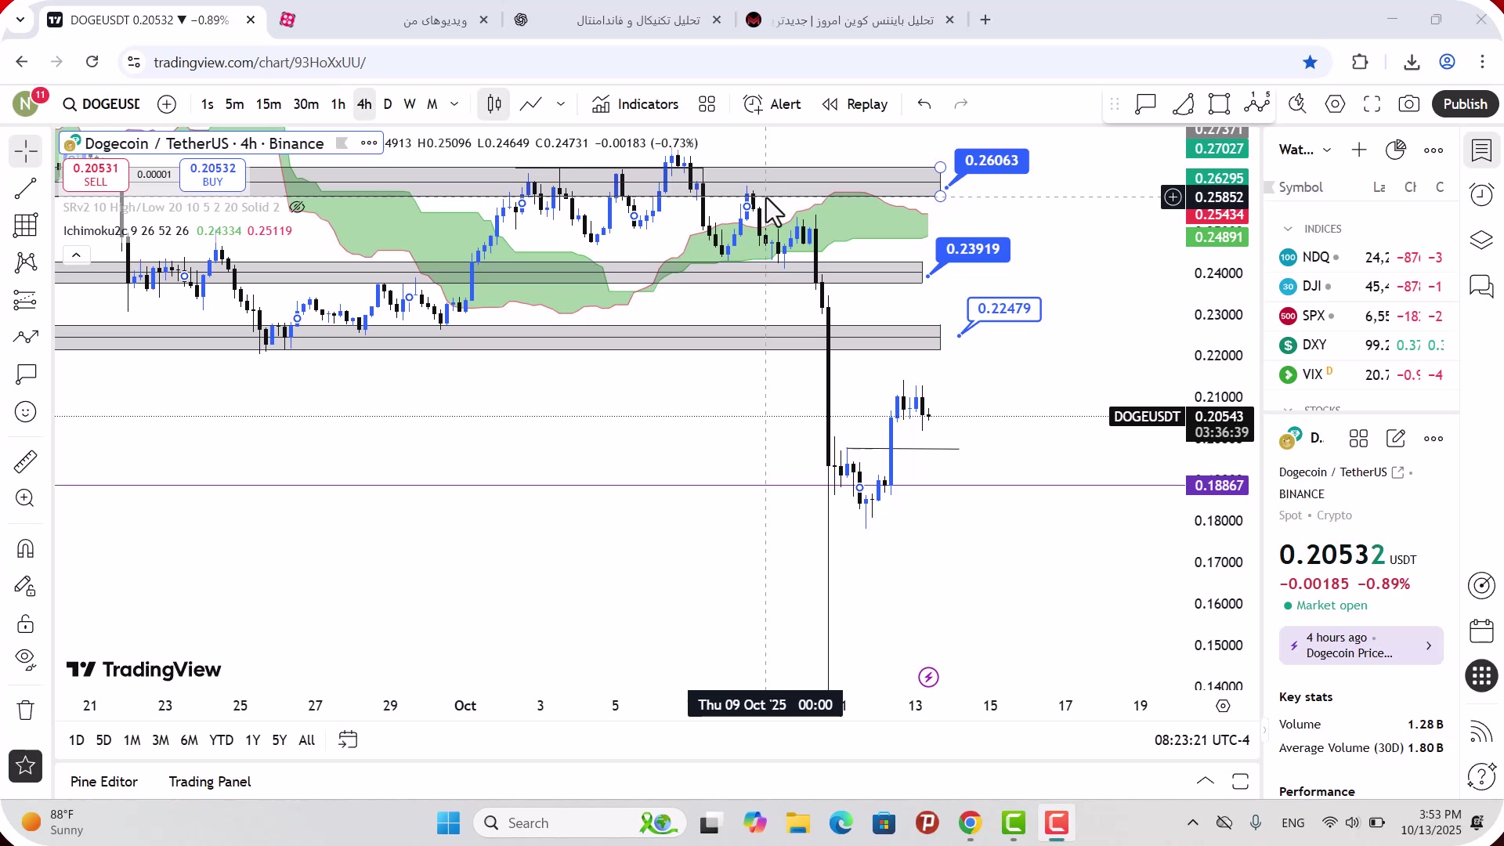Image resolution: width=1504 pixels, height=846 pixels.
Task: Open the Dogecoin Price news card
Action: tap(1361, 645)
